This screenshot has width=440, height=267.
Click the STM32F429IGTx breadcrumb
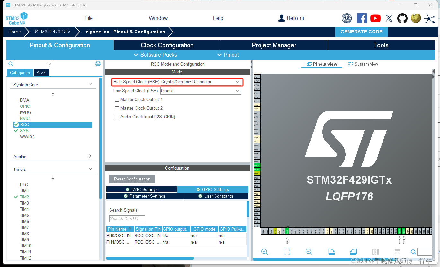pos(53,32)
